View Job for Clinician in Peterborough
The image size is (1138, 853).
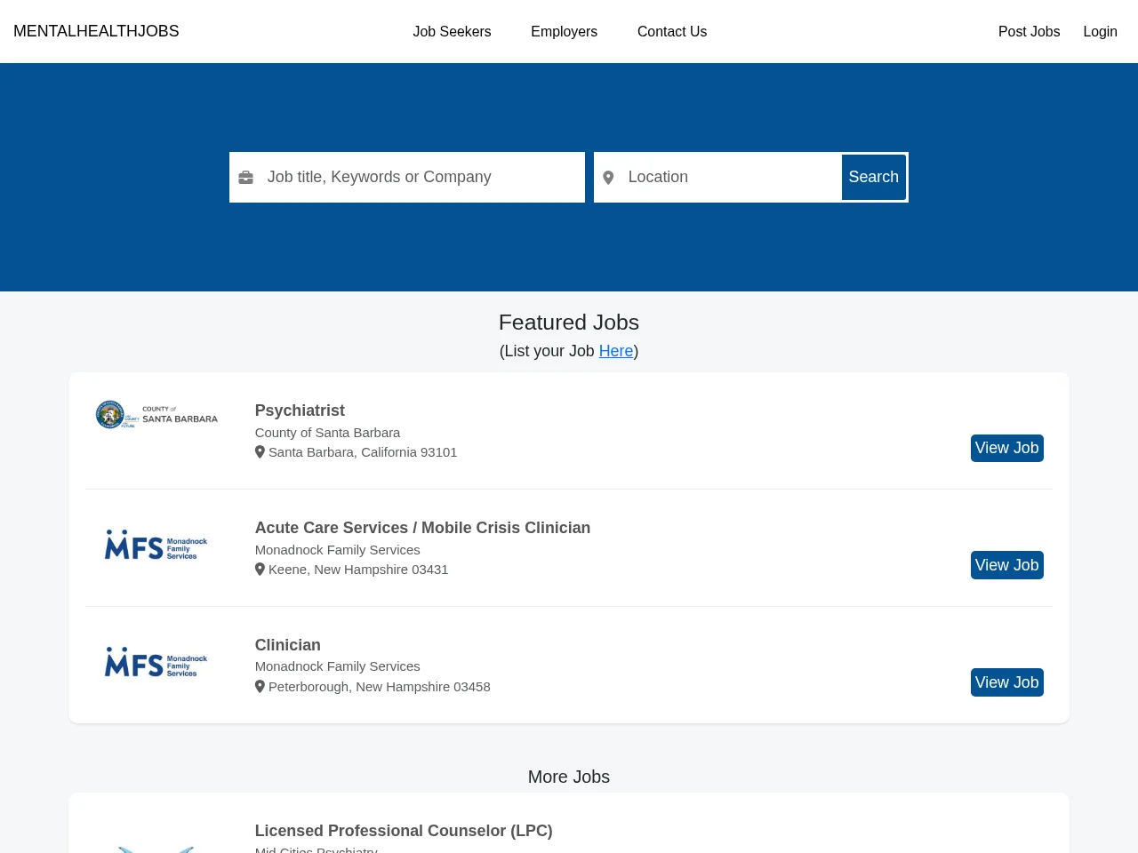(x=1006, y=682)
